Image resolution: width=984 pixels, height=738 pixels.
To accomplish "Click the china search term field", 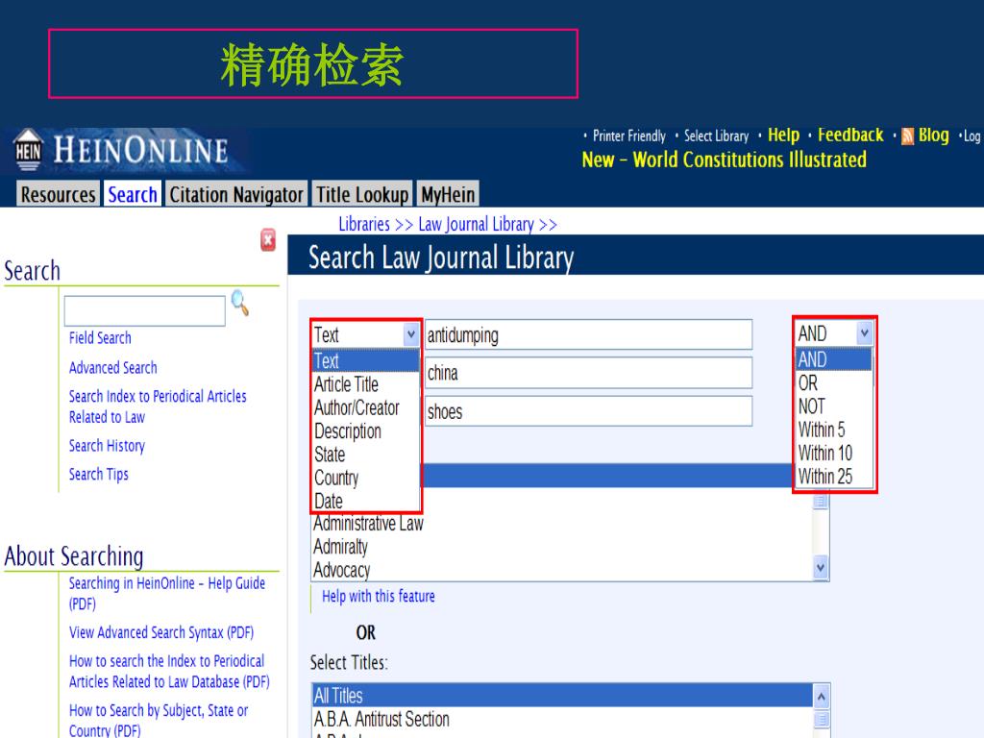I will (589, 373).
